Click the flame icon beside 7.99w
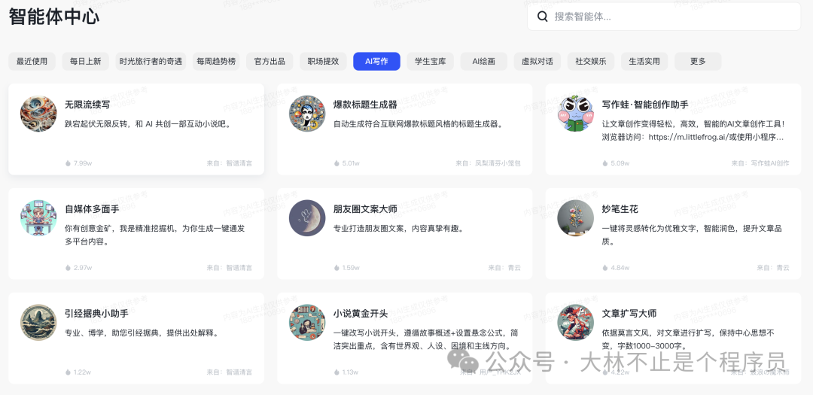This screenshot has width=813, height=395. tap(68, 163)
